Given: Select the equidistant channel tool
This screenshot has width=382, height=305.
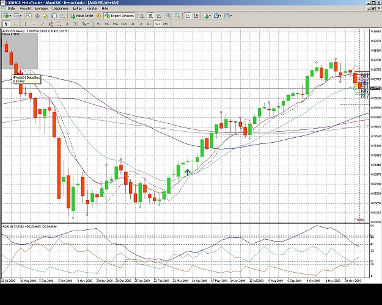Looking at the screenshot, I should click(x=51, y=24).
